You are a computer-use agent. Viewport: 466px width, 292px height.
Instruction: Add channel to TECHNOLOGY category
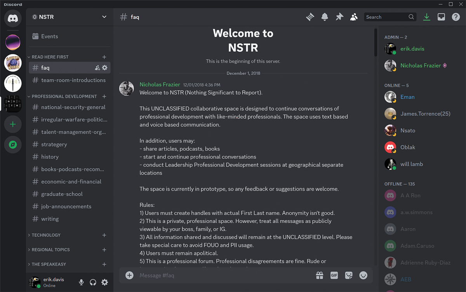pyautogui.click(x=104, y=235)
